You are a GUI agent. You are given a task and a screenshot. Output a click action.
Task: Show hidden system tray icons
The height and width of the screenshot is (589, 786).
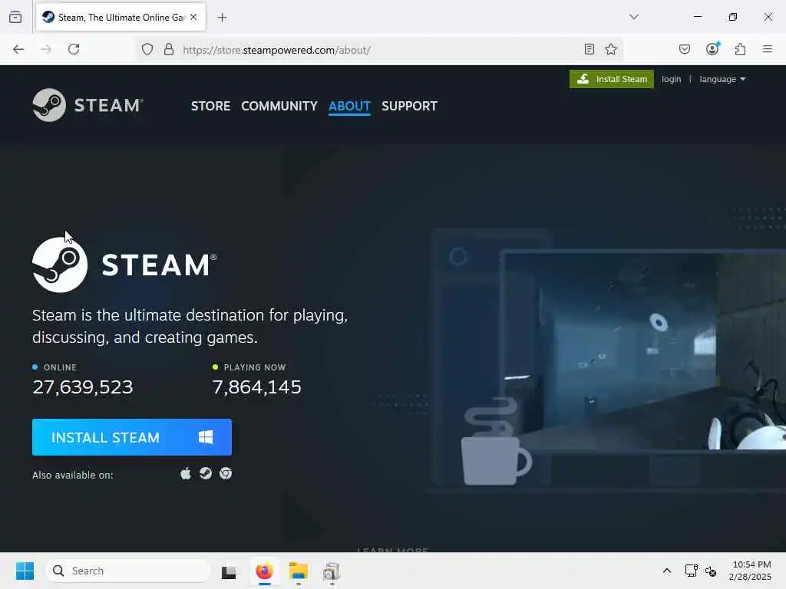667,571
